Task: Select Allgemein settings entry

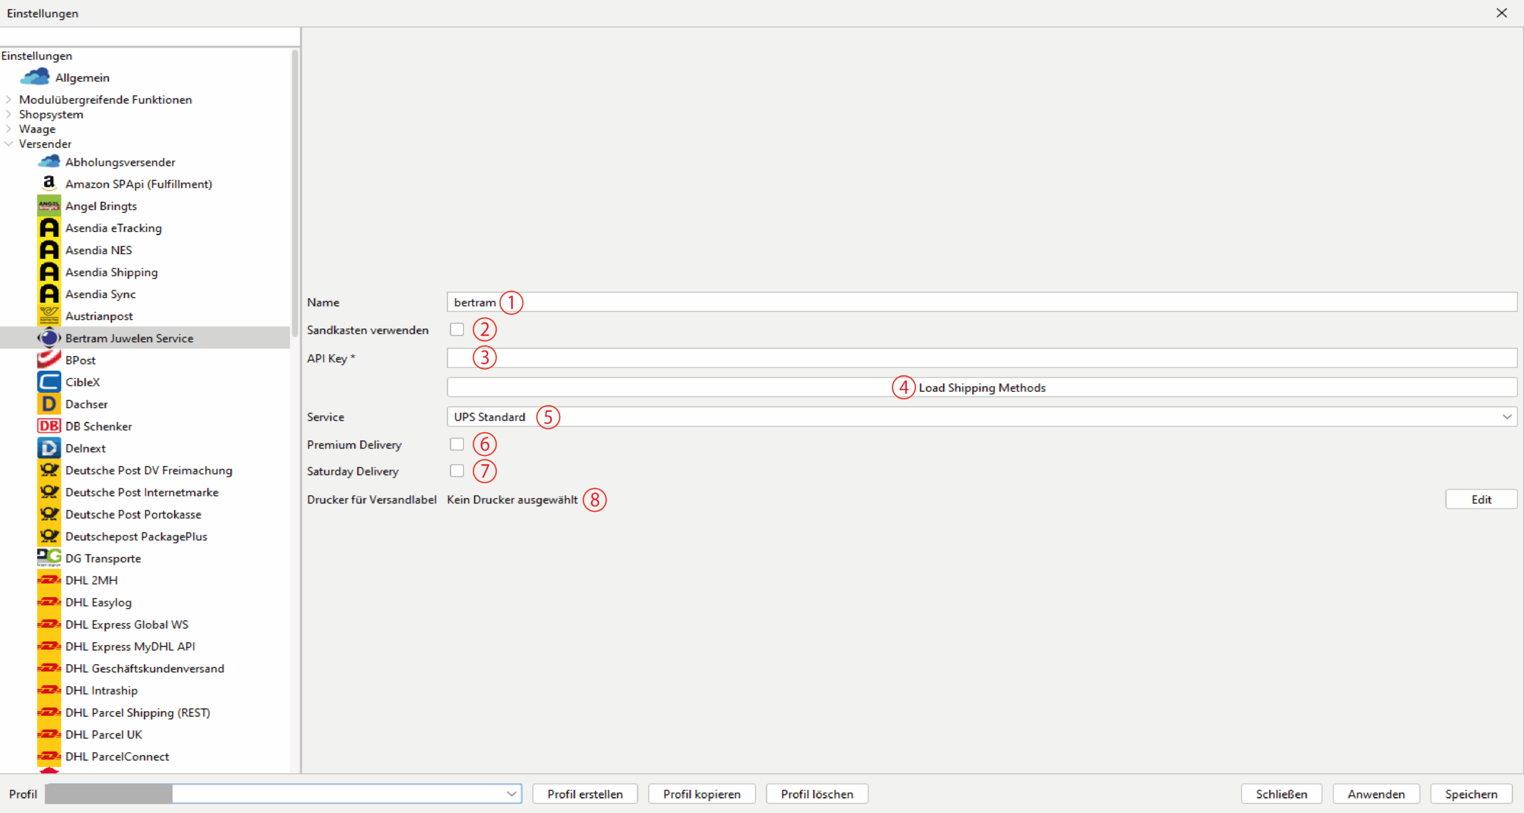Action: tap(82, 77)
